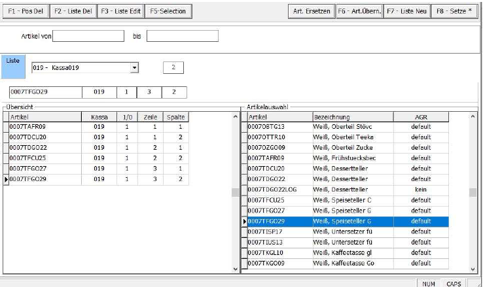The width and height of the screenshot is (483, 287).
Task: Click the AGR column header
Action: (421, 116)
